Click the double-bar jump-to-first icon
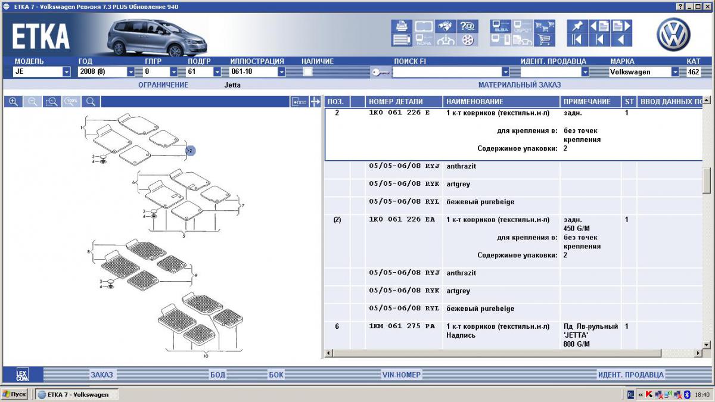The image size is (715, 402). coord(577,40)
